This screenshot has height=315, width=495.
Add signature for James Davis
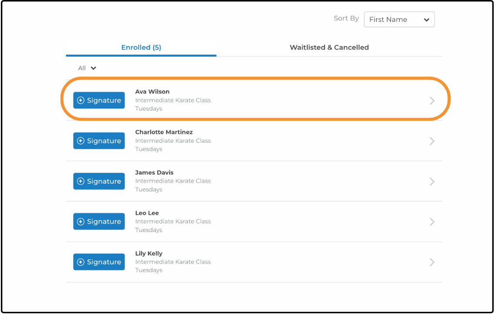pos(99,181)
